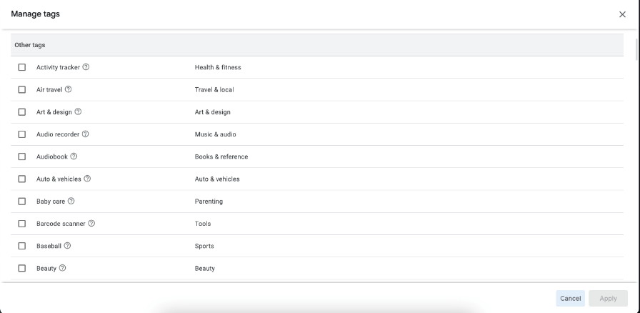Show help info for Baseball tag
640x313 pixels.
pos(67,246)
